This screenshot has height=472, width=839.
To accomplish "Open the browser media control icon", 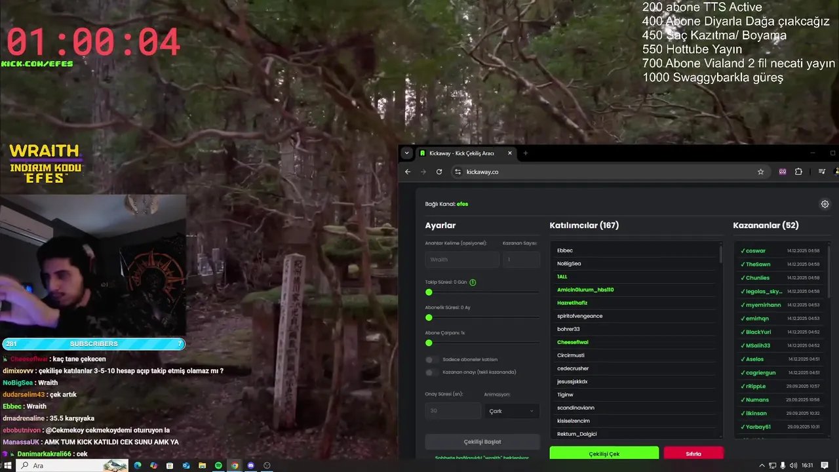I will click(x=821, y=172).
